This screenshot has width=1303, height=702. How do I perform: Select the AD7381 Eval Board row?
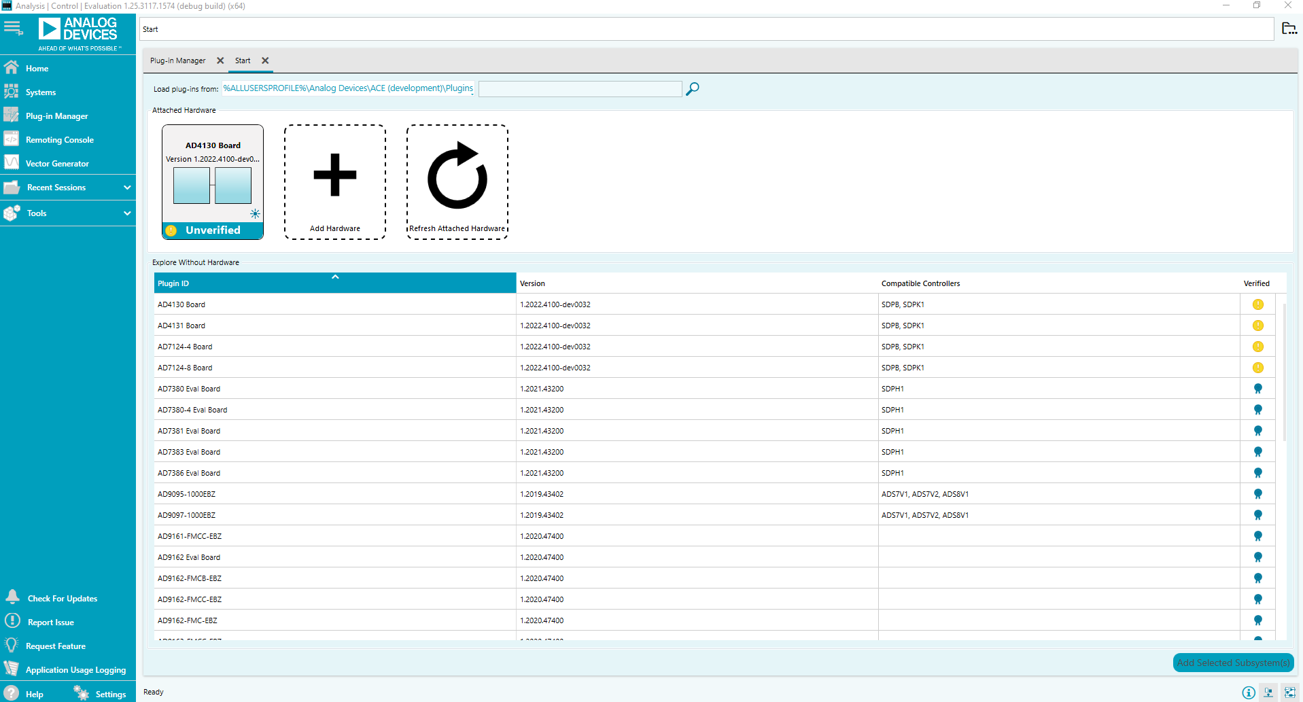[x=714, y=431]
